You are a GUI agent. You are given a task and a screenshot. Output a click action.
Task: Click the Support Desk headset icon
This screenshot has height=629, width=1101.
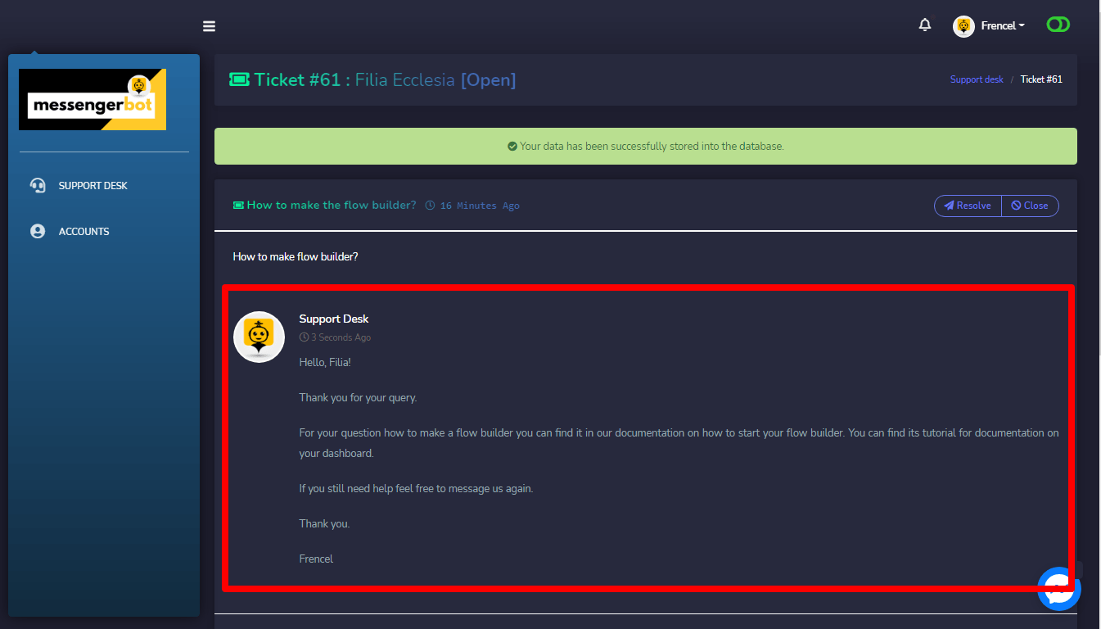coord(38,185)
